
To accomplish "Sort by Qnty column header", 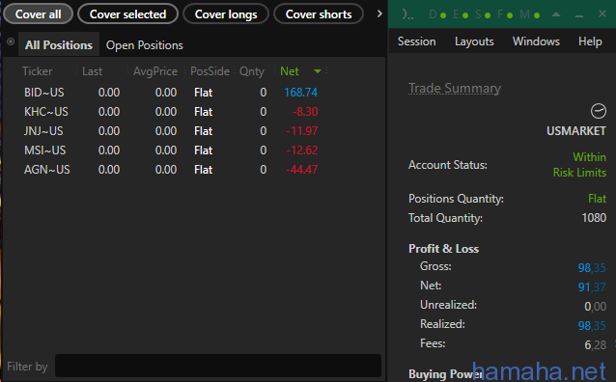I will click(x=252, y=71).
